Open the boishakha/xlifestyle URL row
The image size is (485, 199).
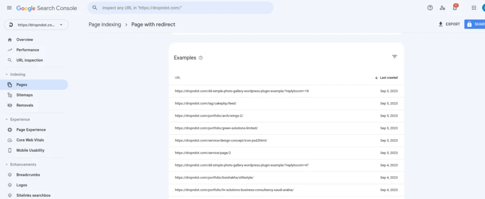pyautogui.click(x=286, y=177)
